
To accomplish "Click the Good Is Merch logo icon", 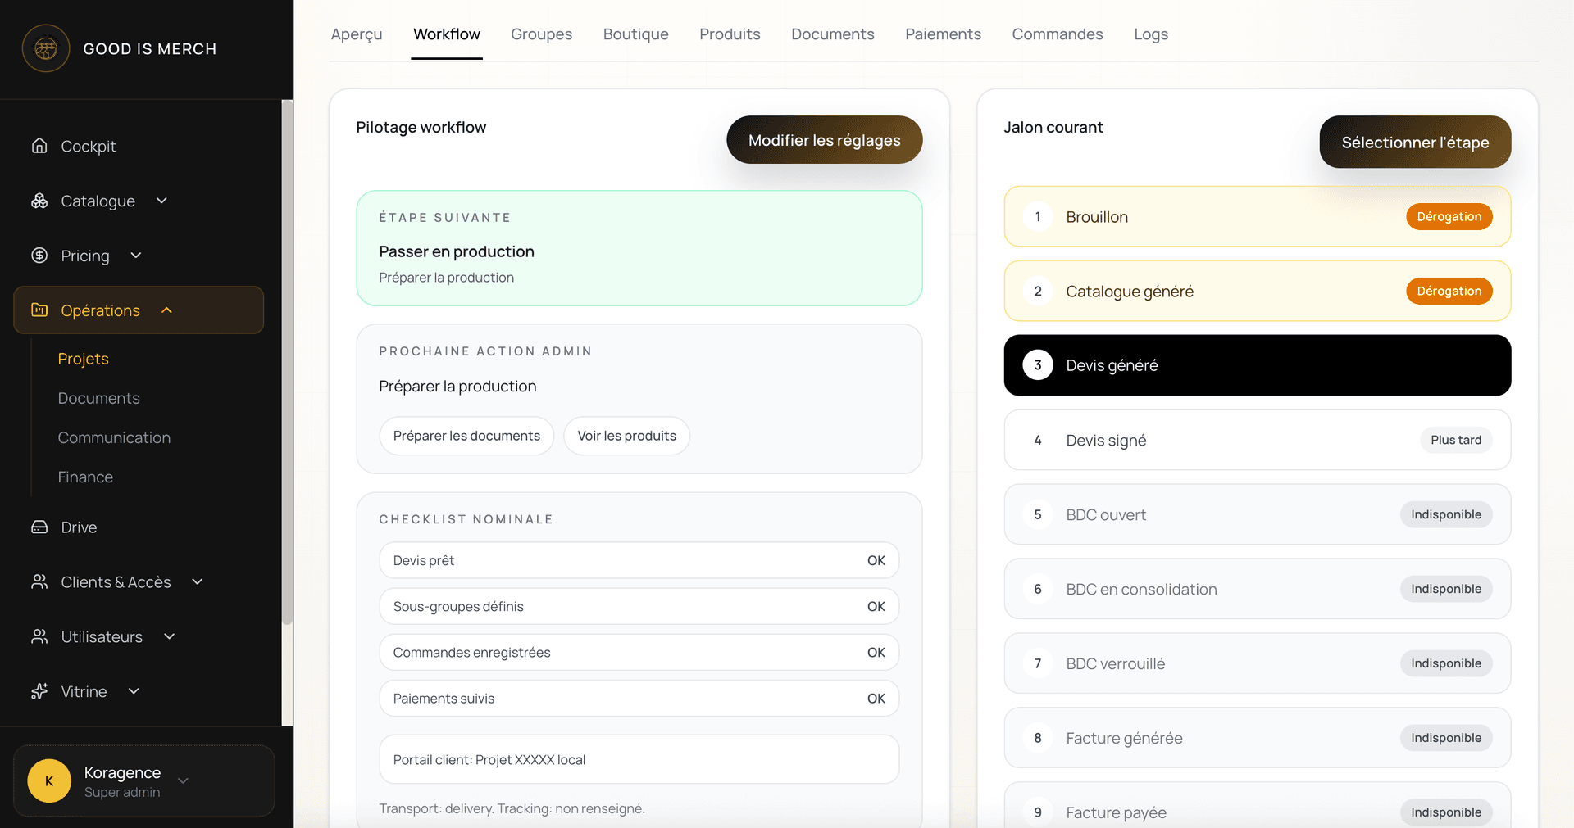I will coord(46,48).
